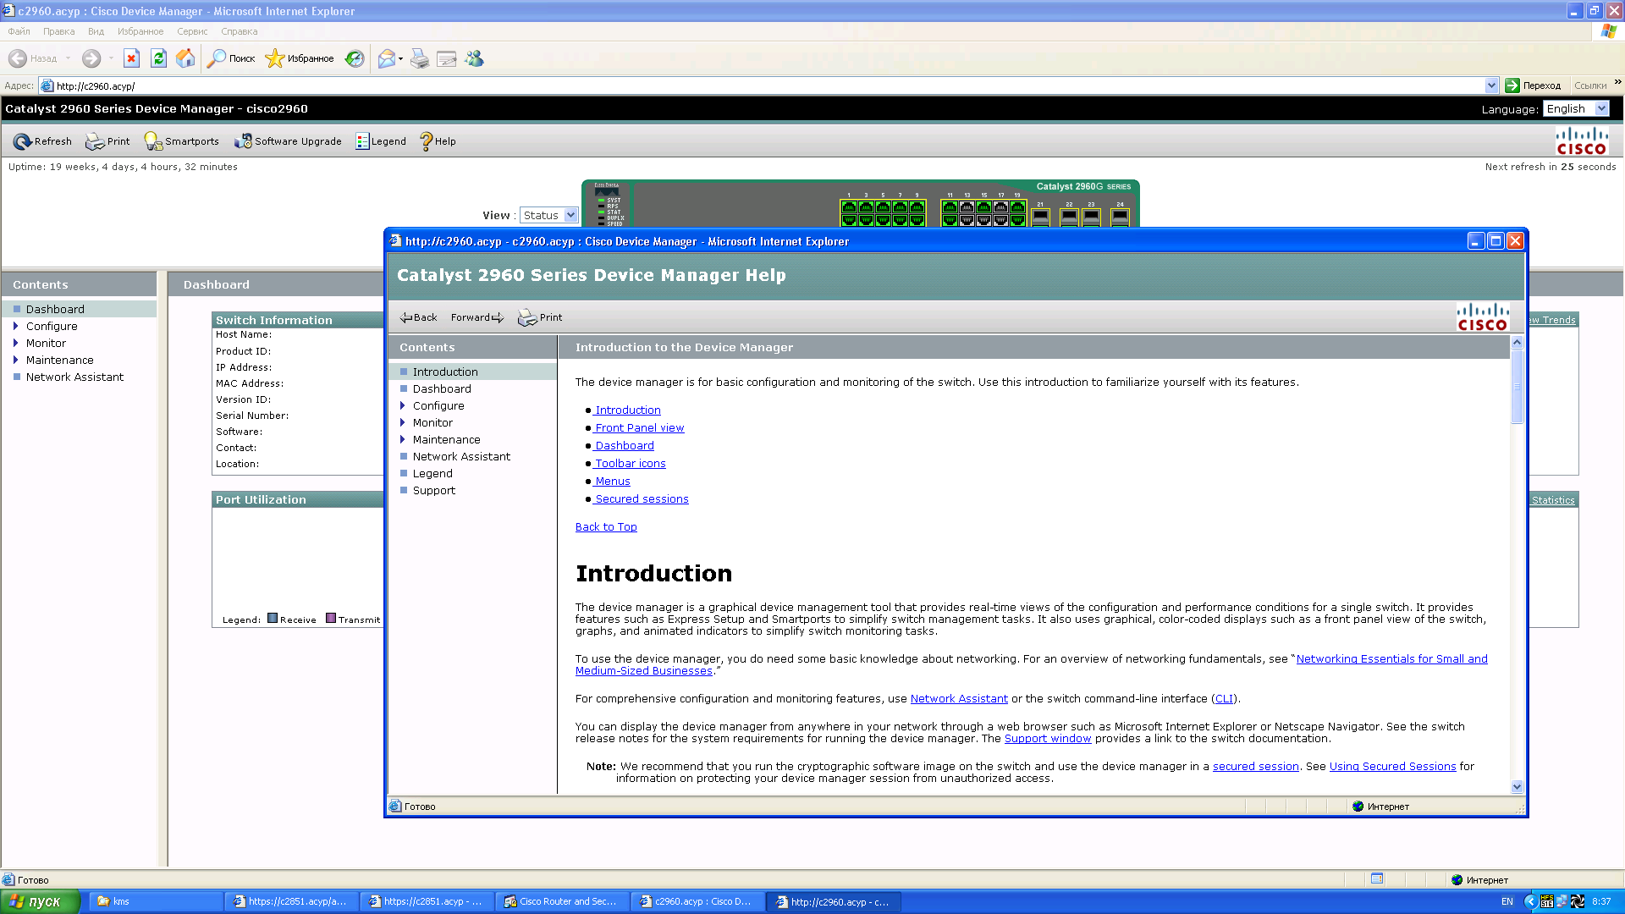Image resolution: width=1625 pixels, height=914 pixels.
Task: Follow the Front Panel view link
Action: [x=639, y=428]
